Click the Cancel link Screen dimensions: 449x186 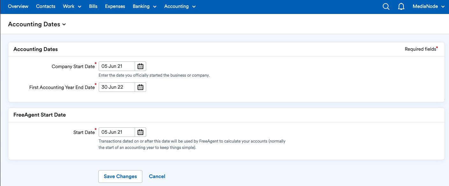[157, 176]
